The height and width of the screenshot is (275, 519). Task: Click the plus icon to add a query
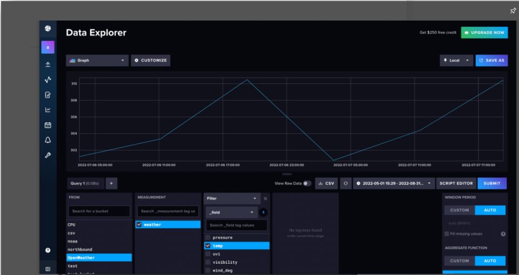(111, 183)
